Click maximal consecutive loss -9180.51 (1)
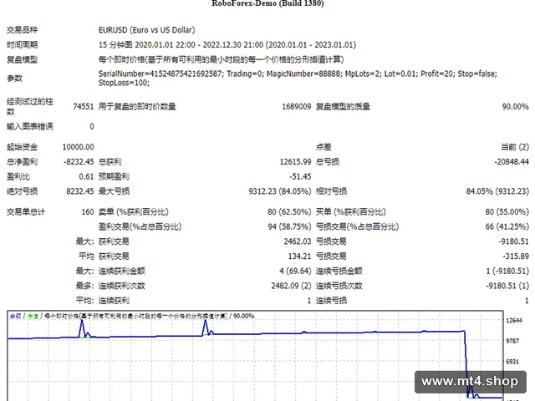 click(x=507, y=286)
